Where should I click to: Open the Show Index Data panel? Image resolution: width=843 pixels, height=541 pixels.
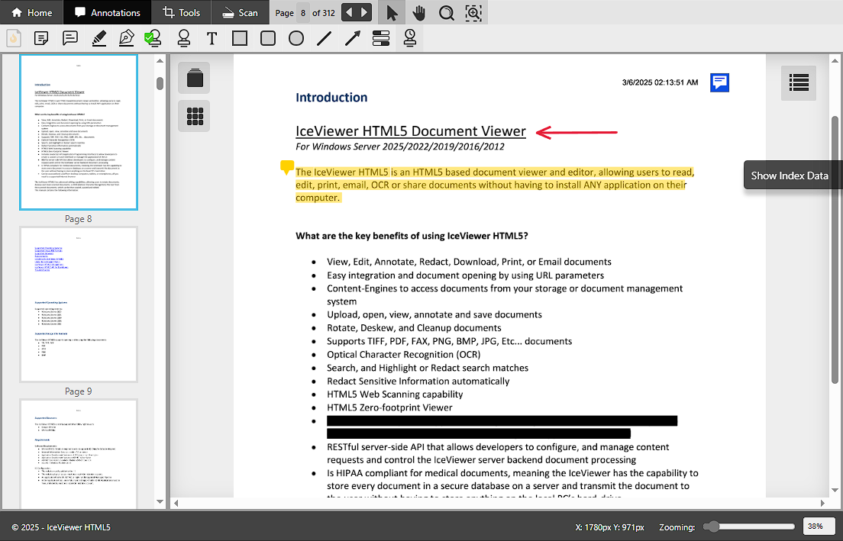click(798, 82)
